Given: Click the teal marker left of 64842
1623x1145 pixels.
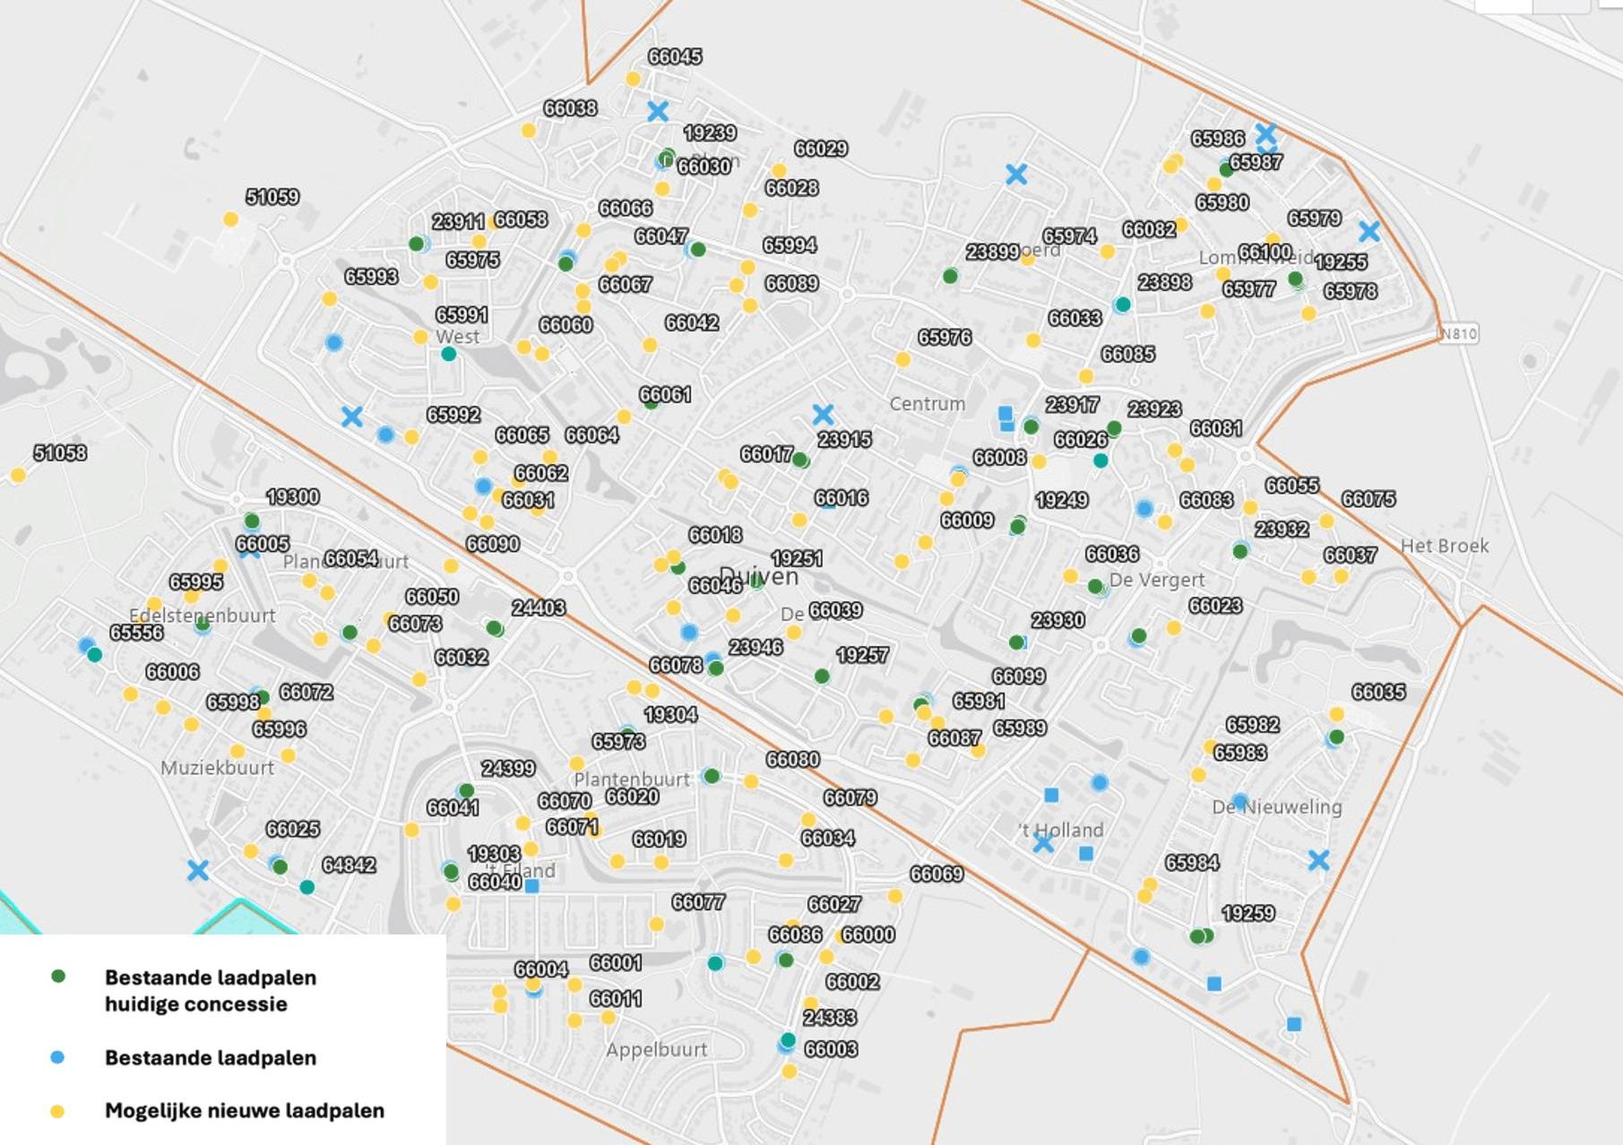Looking at the screenshot, I should [307, 887].
